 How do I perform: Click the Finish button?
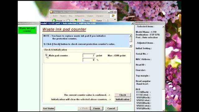pyautogui.click(x=97, y=109)
